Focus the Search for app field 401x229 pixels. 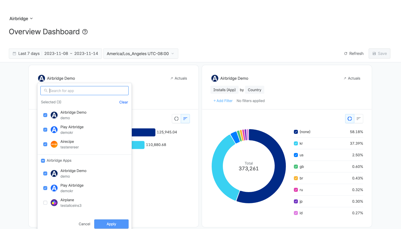pos(84,91)
